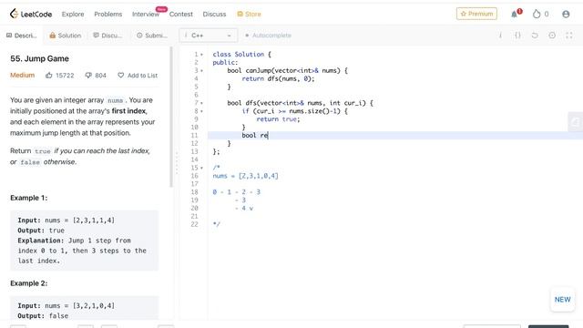Switch to the Discussion tab
This screenshot has height=328, width=583.
[107, 36]
